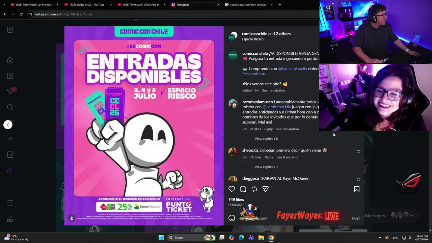Open @comicconchile mention in comment
This screenshot has width=432, height=243.
tap(277, 107)
